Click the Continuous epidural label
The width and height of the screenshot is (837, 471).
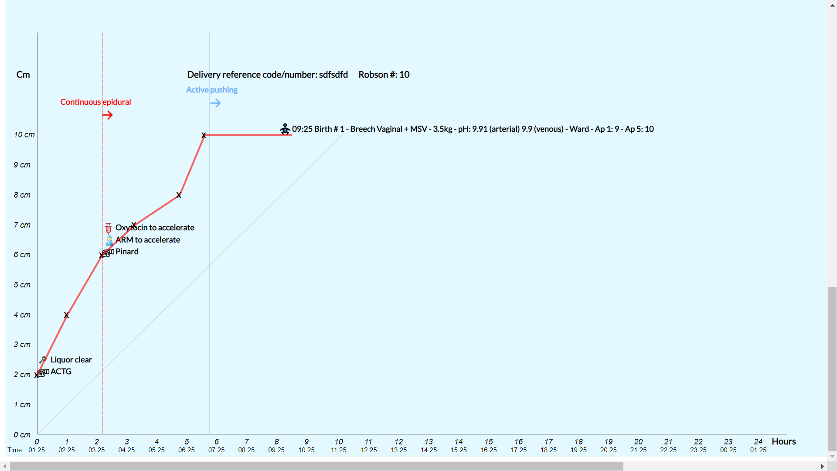95,102
